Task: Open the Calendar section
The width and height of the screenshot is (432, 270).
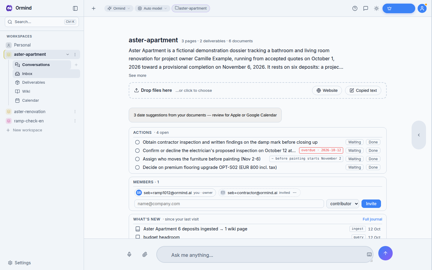Action: [x=46, y=100]
